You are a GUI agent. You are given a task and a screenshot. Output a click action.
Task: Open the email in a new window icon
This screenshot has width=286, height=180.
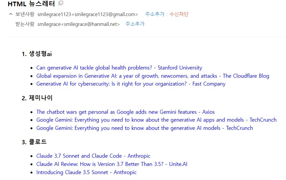click(x=61, y=4)
